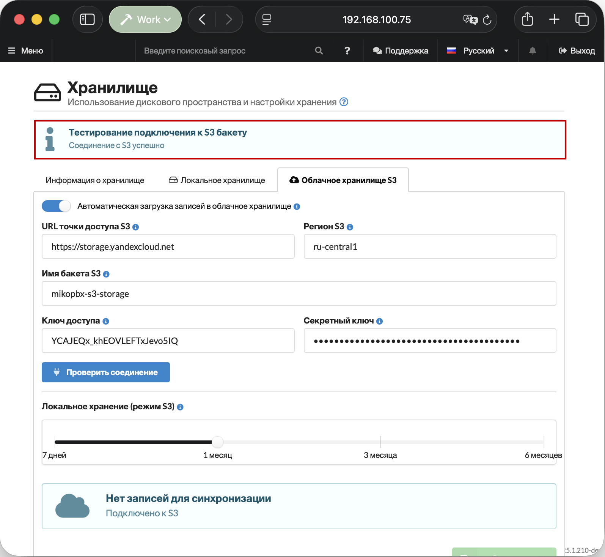Show info tooltip for URL точки доступа S3
The height and width of the screenshot is (557, 605).
click(136, 227)
